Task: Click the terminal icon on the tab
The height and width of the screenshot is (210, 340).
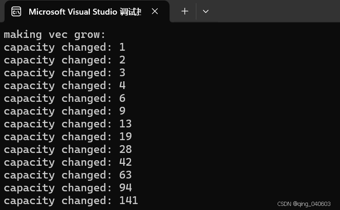Action: (16, 11)
